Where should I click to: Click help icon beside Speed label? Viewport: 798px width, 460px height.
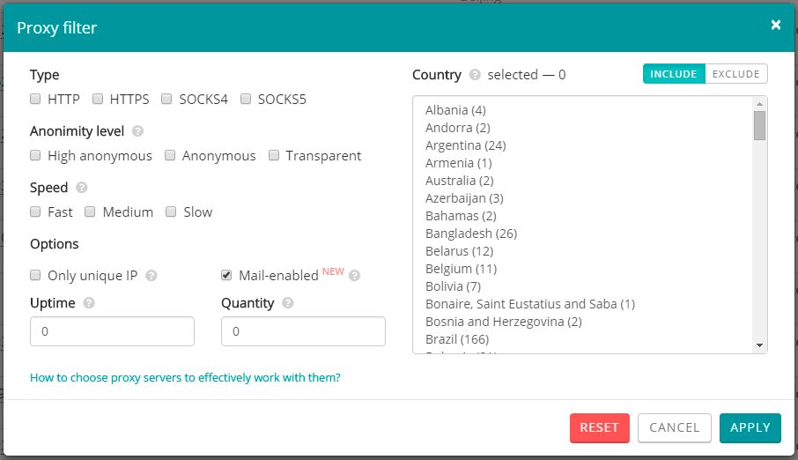(82, 188)
